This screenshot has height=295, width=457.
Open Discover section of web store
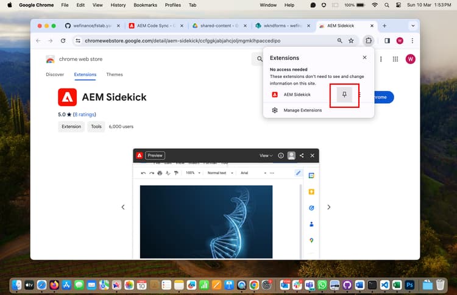click(55, 74)
